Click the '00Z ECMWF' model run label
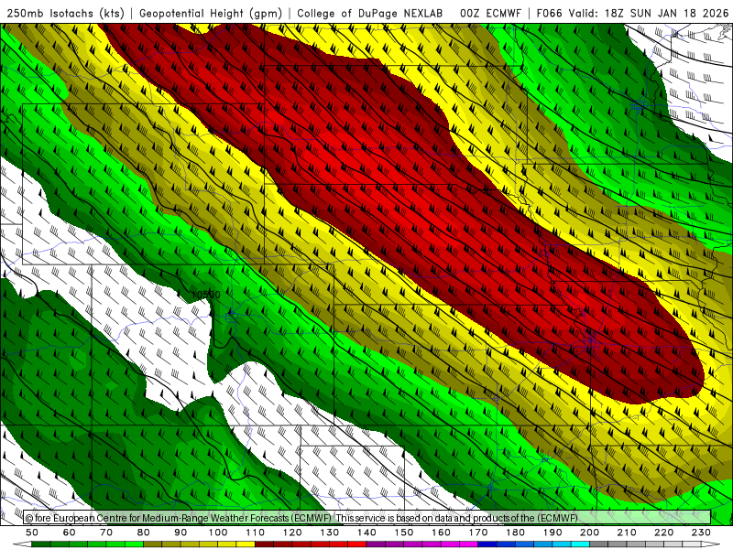Viewport: 733px width, 549px height. (490, 13)
